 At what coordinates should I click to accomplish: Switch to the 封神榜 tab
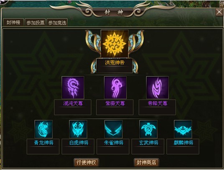(x=13, y=23)
